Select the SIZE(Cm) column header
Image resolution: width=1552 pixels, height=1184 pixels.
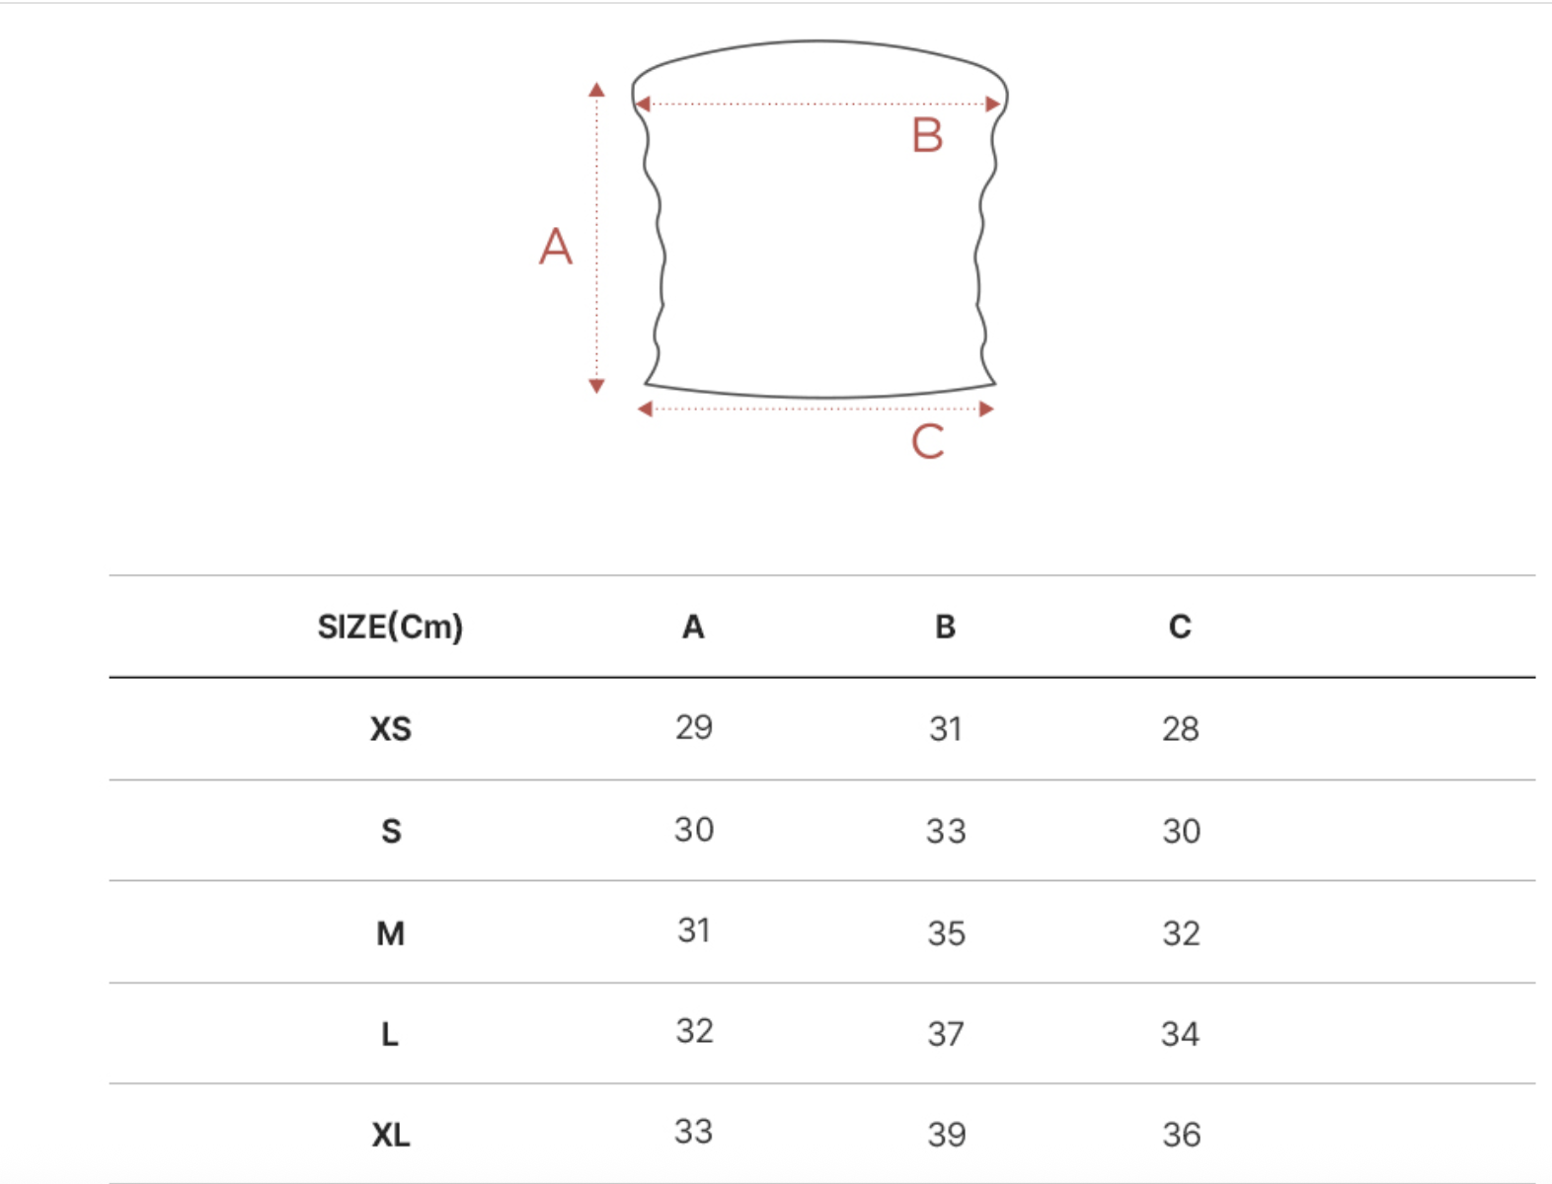pos(390,627)
